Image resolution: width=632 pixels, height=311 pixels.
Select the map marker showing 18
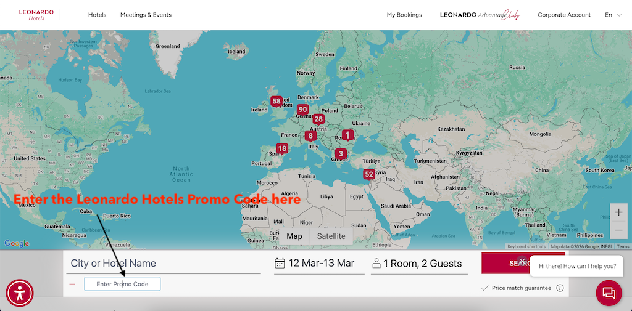(x=281, y=149)
